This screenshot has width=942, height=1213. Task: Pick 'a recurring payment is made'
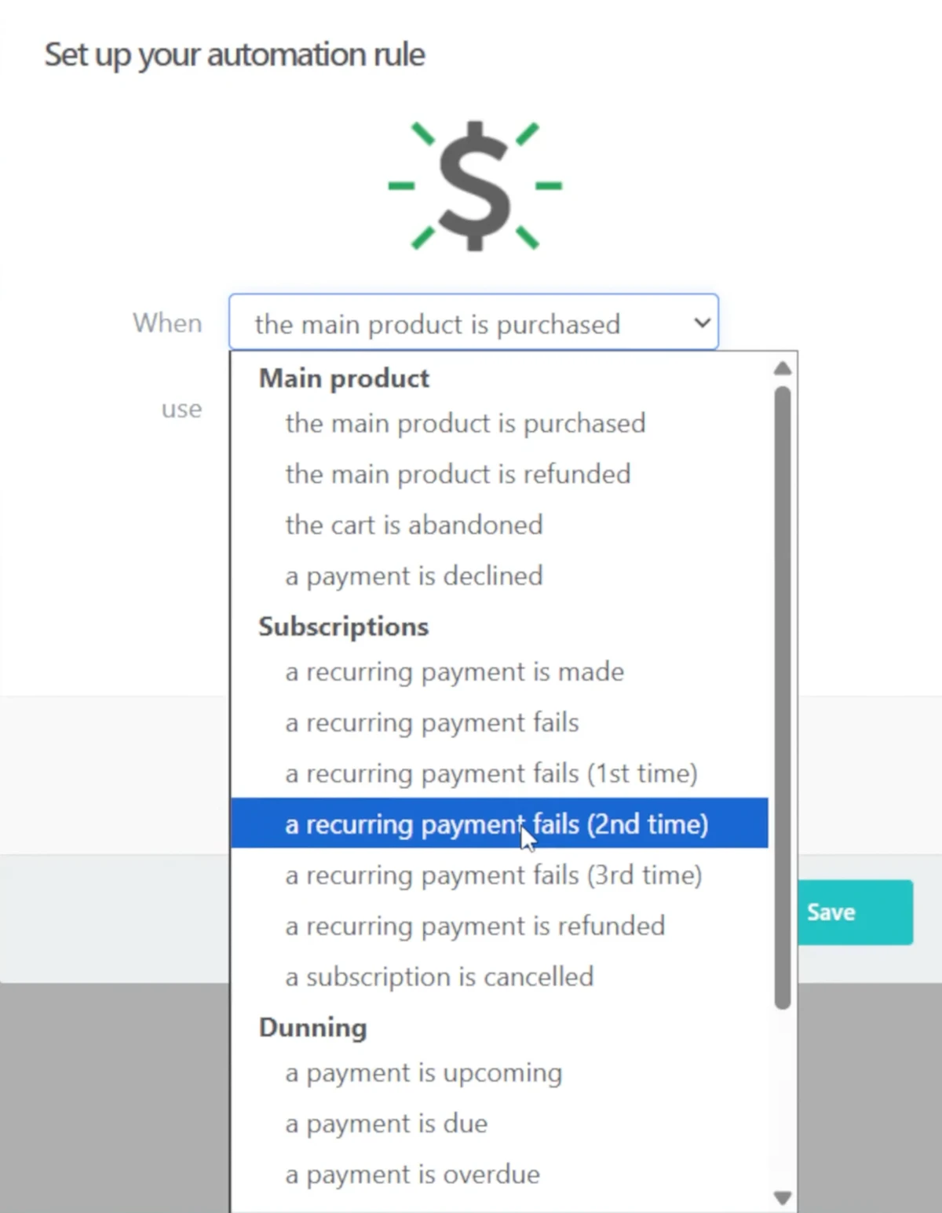pos(455,672)
